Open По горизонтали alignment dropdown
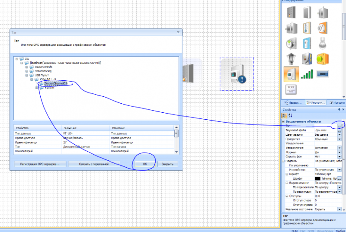The height and width of the screenshot is (232, 346). click(x=340, y=187)
